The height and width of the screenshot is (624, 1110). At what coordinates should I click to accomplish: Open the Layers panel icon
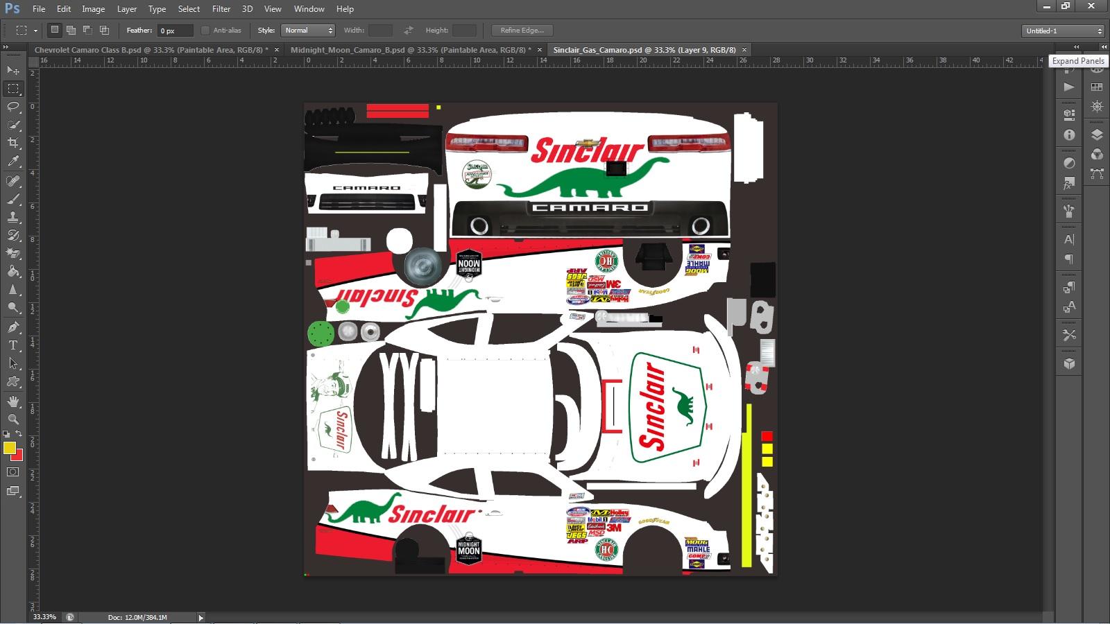coord(1097,135)
